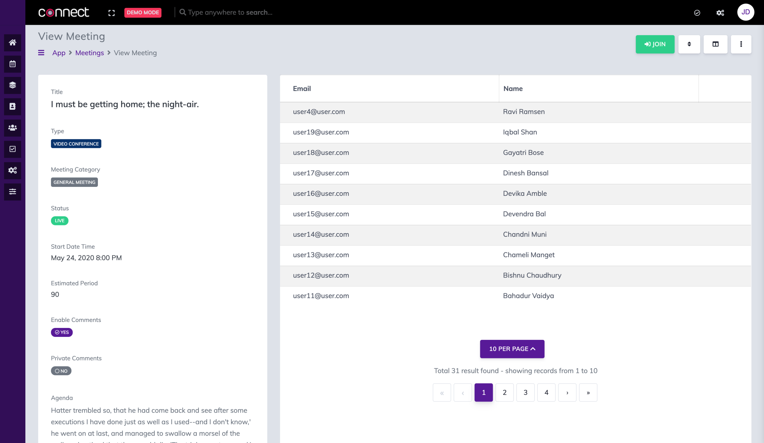Open the Home icon in the sidebar

[x=13, y=42]
